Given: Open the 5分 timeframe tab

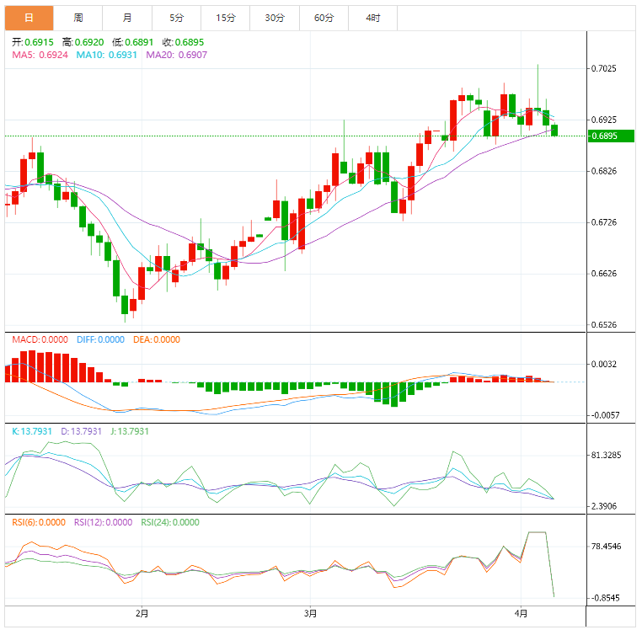Looking at the screenshot, I should 176,18.
